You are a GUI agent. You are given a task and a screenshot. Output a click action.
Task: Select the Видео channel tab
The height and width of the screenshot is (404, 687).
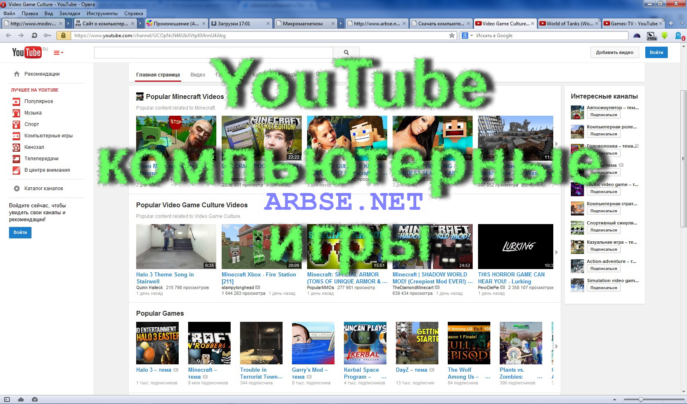tap(198, 75)
